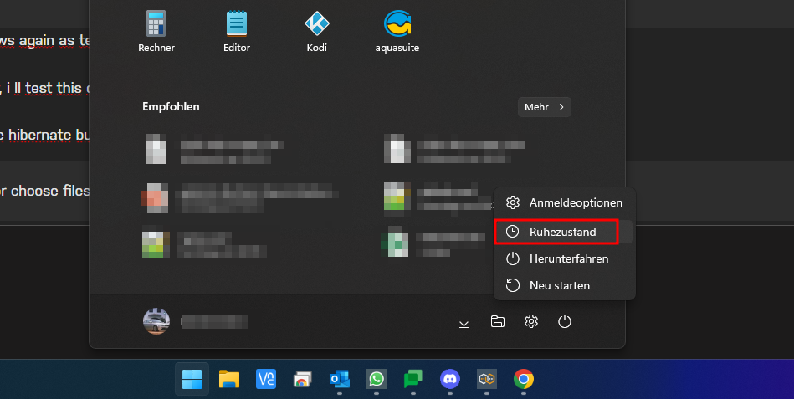Open the Kodi media app
Screen dimensions: 794x399
point(316,32)
